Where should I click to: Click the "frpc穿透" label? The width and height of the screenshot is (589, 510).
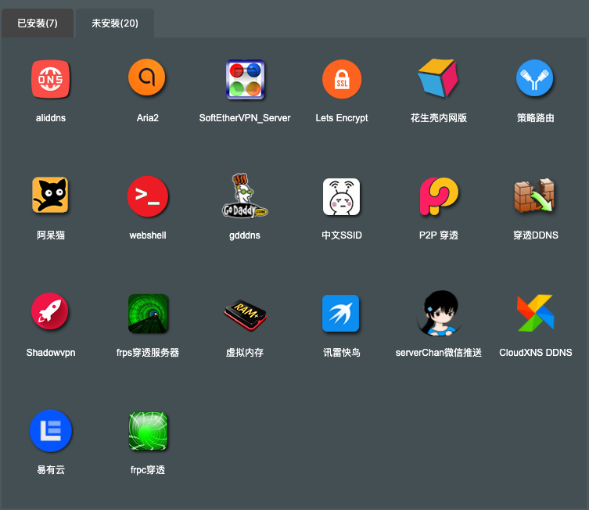[x=148, y=469]
